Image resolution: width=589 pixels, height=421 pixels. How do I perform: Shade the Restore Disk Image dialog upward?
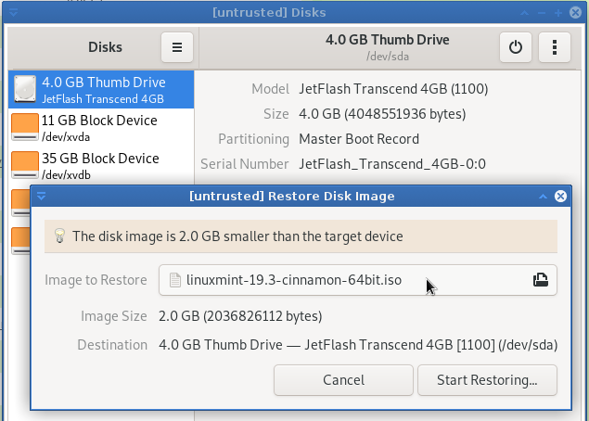click(543, 197)
